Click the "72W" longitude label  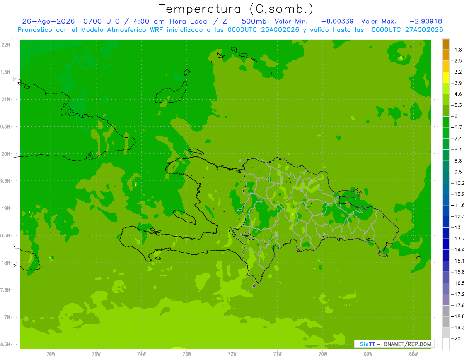[232, 354]
